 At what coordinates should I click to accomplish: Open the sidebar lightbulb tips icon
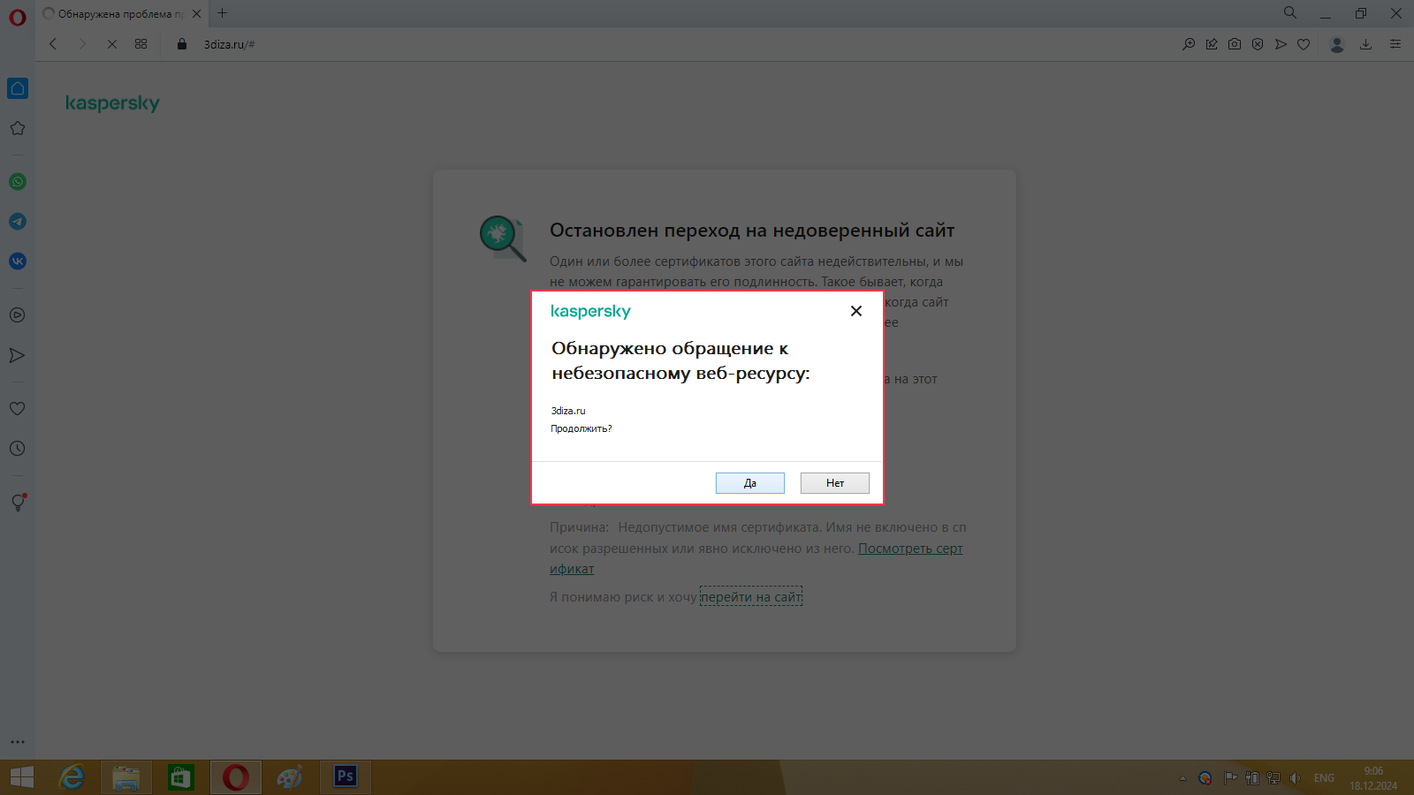(18, 503)
